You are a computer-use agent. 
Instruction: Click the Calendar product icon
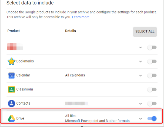tap(11, 75)
